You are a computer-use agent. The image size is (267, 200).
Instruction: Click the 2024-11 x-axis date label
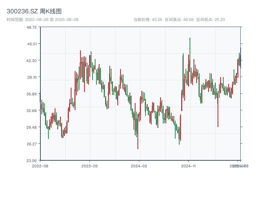pyautogui.click(x=188, y=166)
